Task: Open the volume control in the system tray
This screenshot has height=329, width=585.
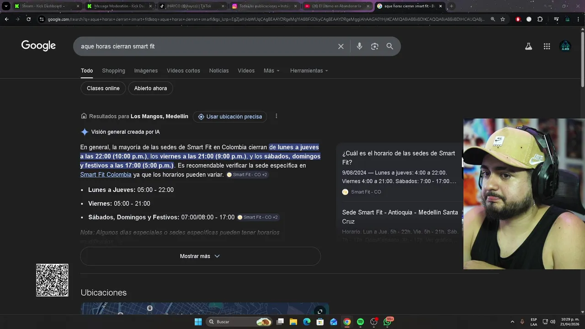Action: click(x=553, y=322)
